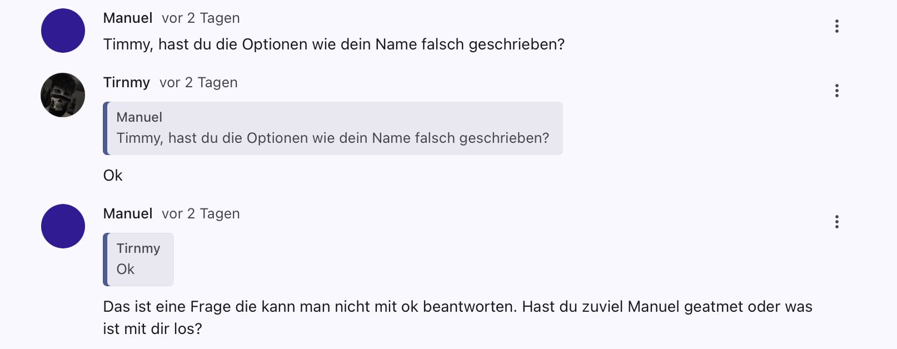Open three-dot menu on Tirnmy's comment
Image resolution: width=897 pixels, height=349 pixels.
click(x=836, y=91)
